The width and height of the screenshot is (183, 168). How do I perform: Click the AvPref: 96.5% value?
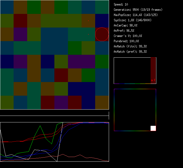click(x=124, y=31)
